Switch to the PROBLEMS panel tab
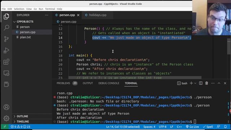 pos(63,83)
